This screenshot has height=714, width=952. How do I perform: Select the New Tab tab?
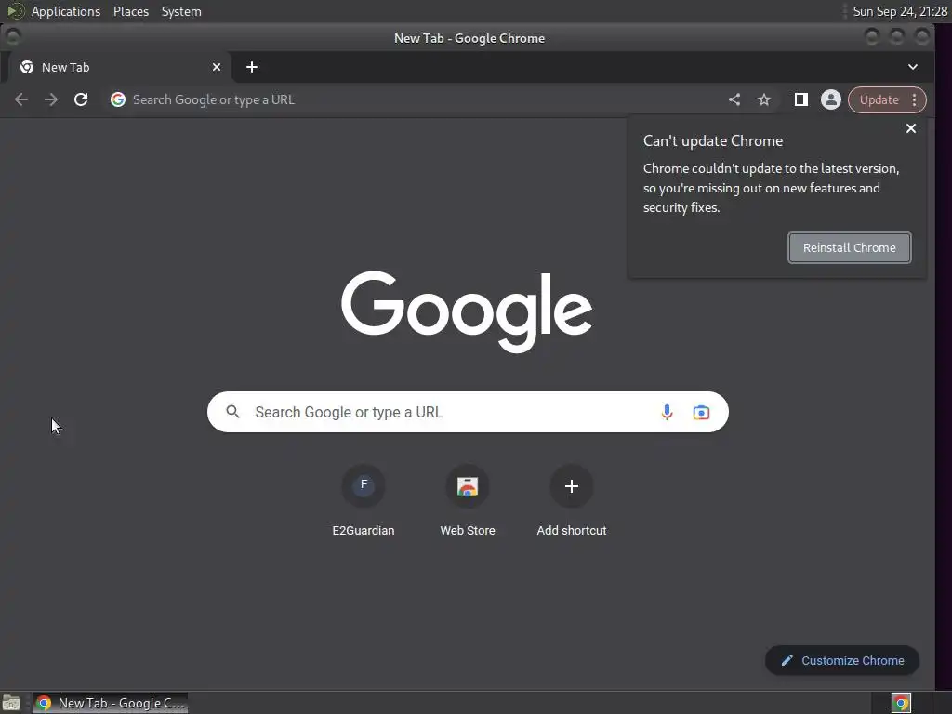click(x=120, y=67)
